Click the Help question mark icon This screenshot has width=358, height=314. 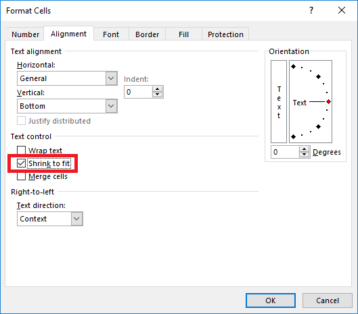coord(311,11)
